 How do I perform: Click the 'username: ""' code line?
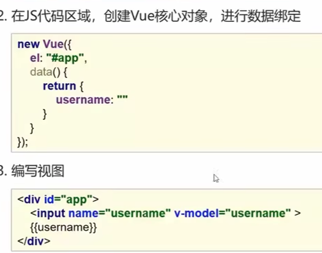92,100
